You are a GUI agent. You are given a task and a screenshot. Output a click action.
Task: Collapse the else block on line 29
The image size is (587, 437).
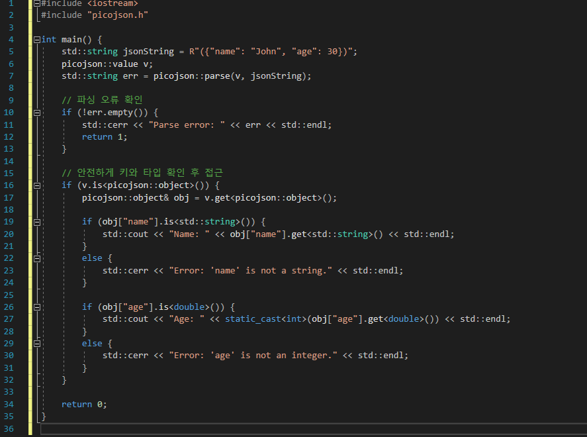(x=36, y=344)
